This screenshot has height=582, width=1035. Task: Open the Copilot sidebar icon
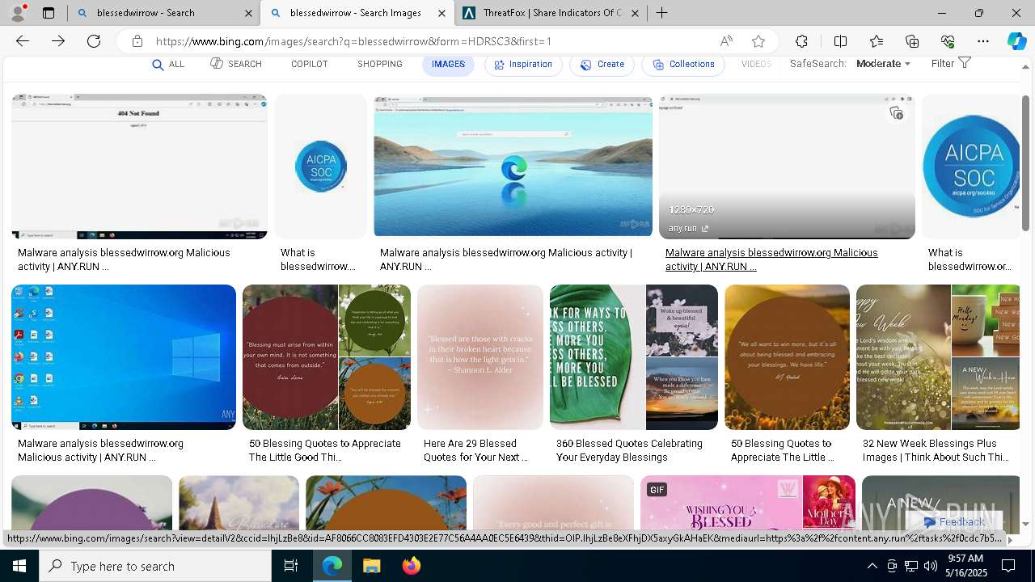click(1016, 41)
